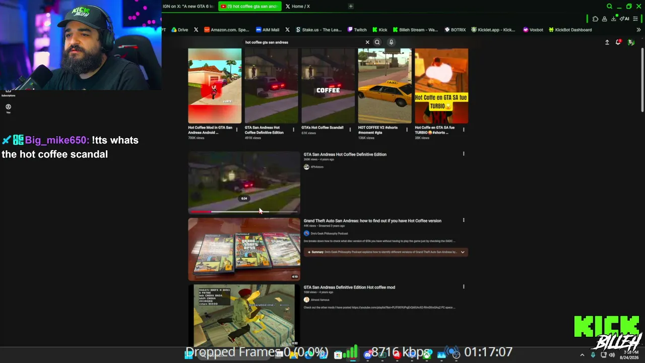Click the YouTube page vertical scrollbar
Screen dimensions: 645x363
point(642,81)
